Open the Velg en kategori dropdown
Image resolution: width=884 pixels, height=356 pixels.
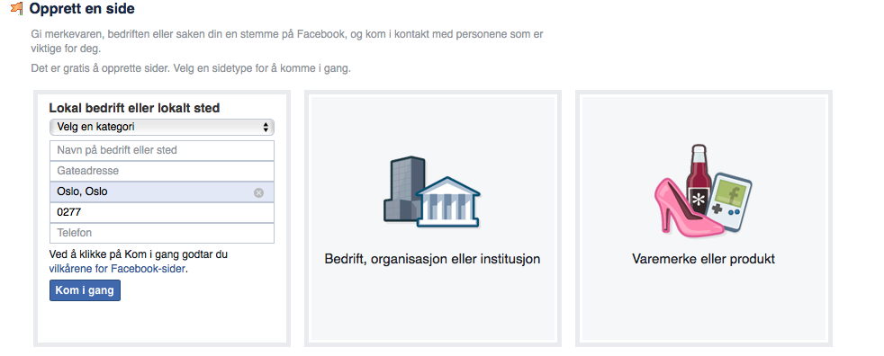[162, 128]
